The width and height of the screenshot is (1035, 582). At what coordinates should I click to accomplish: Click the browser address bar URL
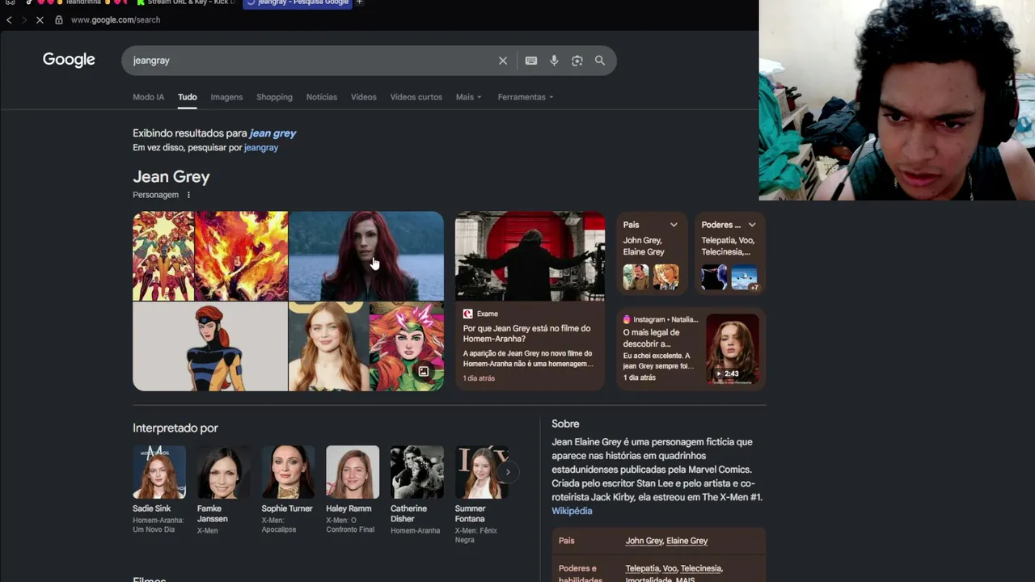116,19
